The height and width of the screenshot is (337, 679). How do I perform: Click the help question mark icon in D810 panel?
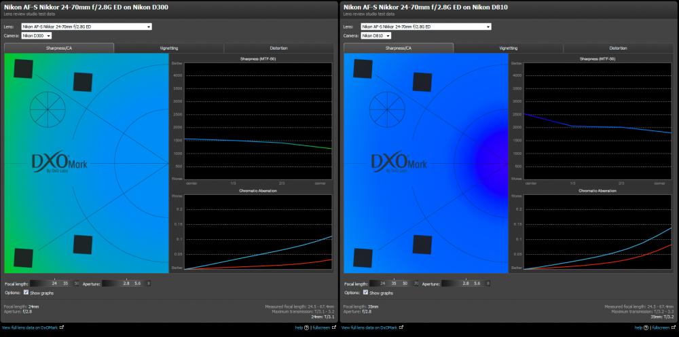pos(646,328)
